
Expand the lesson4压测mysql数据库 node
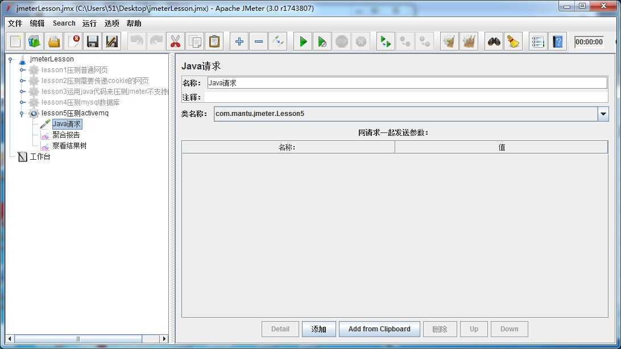(x=23, y=102)
